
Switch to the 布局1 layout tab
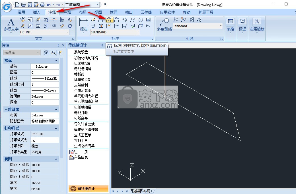click(148, 191)
